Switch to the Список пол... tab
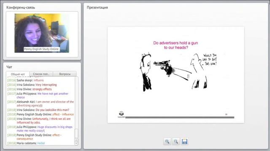This screenshot has height=151, width=270. click(41, 74)
